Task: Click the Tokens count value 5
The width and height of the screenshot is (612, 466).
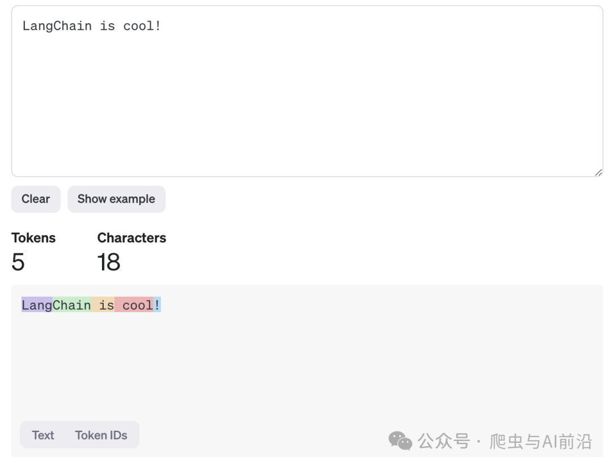Action: coord(18,262)
